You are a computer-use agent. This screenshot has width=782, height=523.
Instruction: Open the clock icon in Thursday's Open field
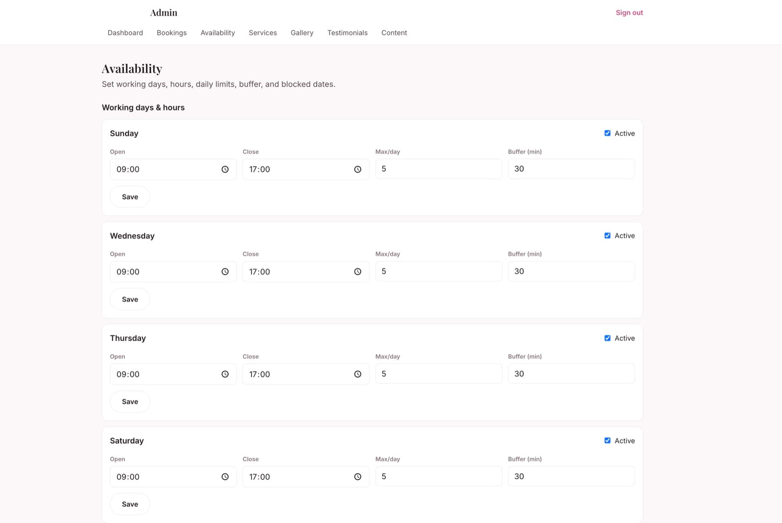(225, 374)
